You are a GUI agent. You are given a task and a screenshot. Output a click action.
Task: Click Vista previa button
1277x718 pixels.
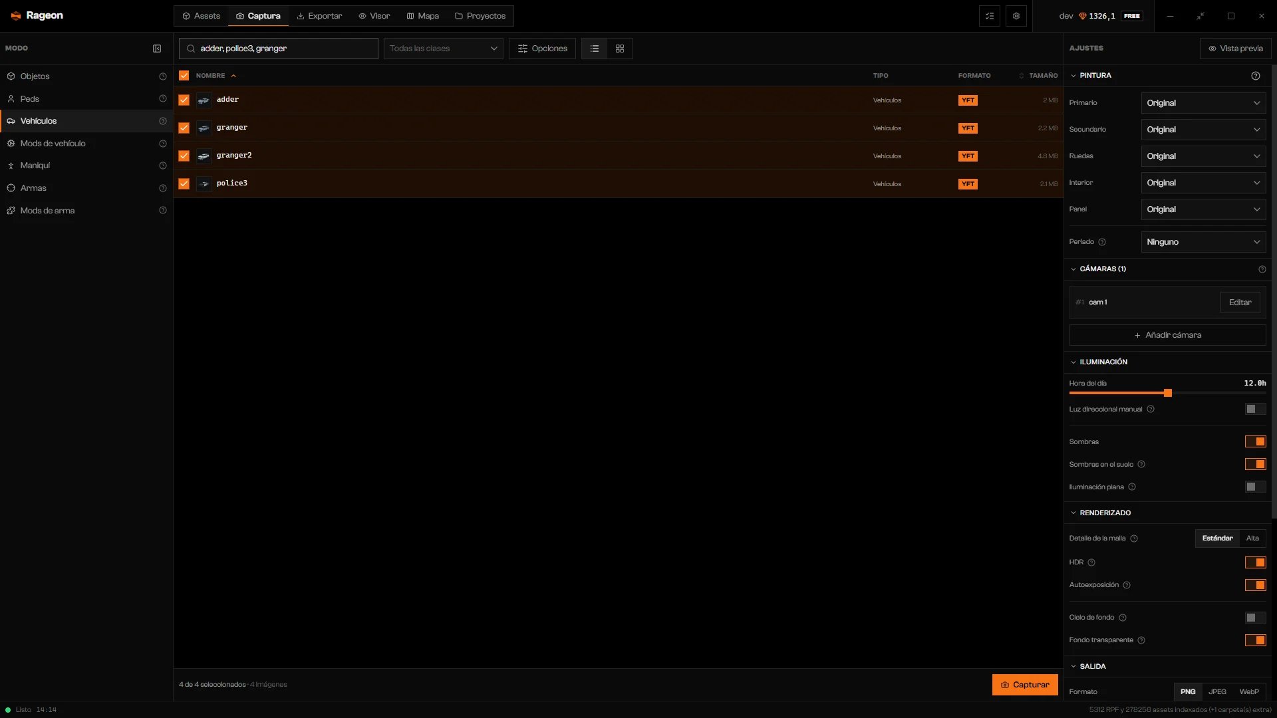pyautogui.click(x=1236, y=49)
